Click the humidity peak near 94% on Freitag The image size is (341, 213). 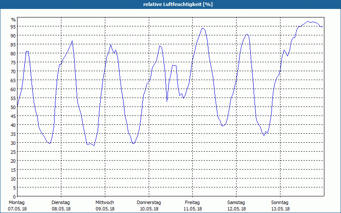coord(203,28)
